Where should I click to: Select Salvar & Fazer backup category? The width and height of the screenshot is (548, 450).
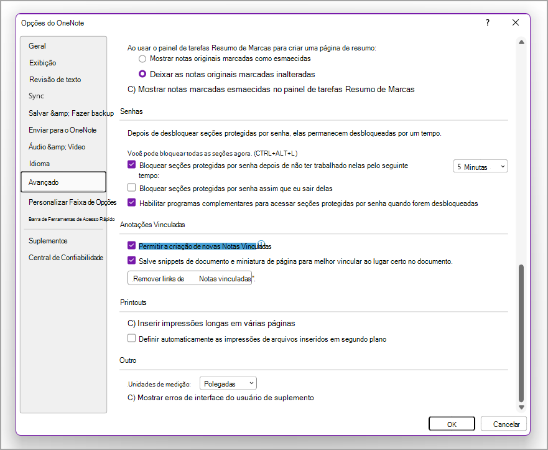tap(71, 113)
